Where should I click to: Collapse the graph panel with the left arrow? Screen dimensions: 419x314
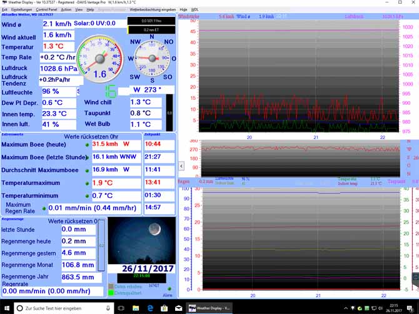pyautogui.click(x=181, y=166)
